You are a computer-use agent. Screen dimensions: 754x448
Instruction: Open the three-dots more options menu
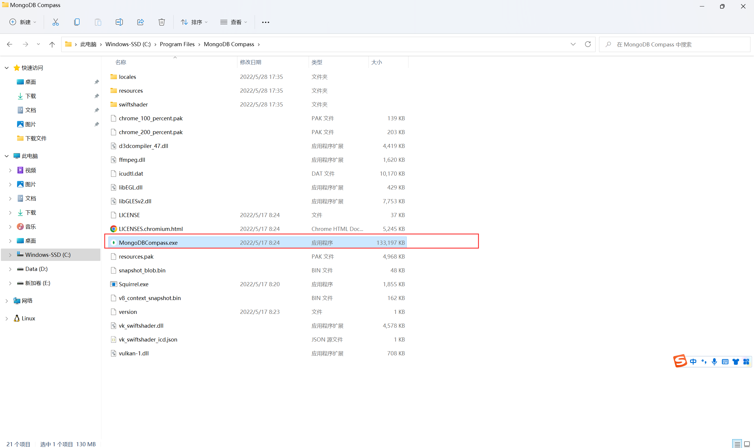pyautogui.click(x=265, y=22)
